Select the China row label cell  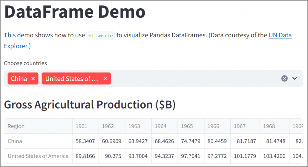coord(15,141)
